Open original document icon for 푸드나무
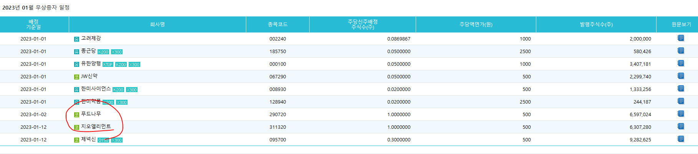This screenshot has width=698, height=154. click(x=681, y=114)
